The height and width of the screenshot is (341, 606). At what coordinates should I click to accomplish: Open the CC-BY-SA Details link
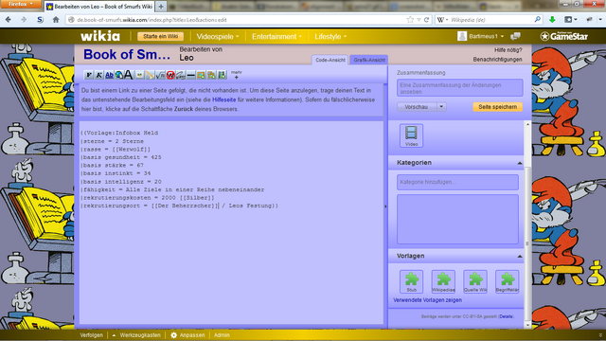click(x=506, y=316)
